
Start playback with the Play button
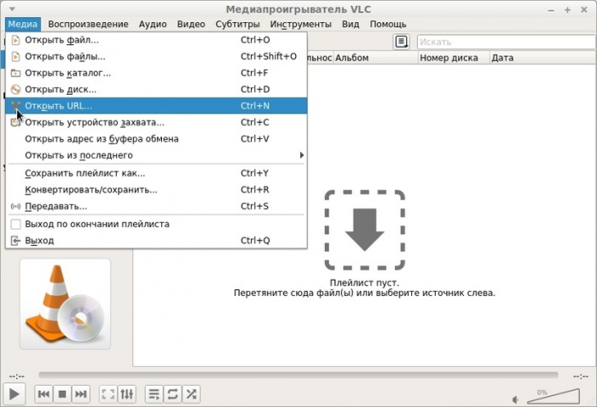pyautogui.click(x=14, y=393)
